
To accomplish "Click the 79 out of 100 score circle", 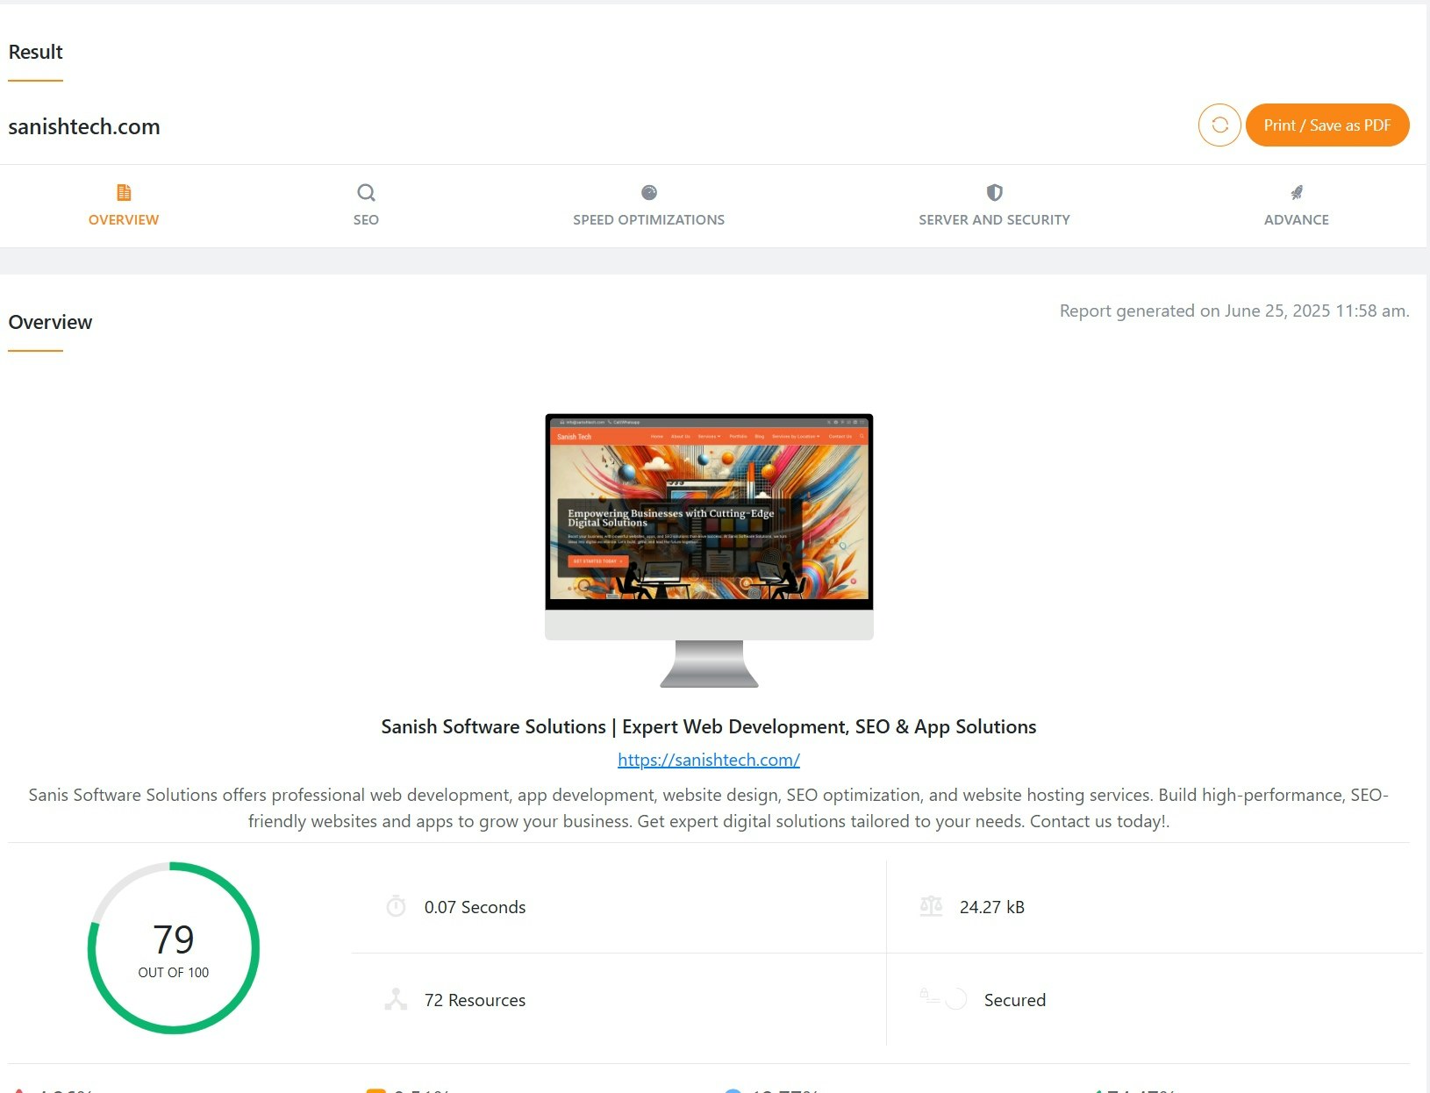I will 174,948.
